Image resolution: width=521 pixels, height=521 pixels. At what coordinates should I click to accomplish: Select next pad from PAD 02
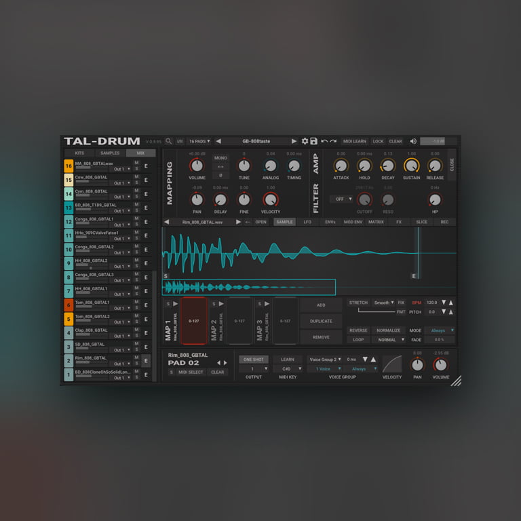click(x=225, y=363)
